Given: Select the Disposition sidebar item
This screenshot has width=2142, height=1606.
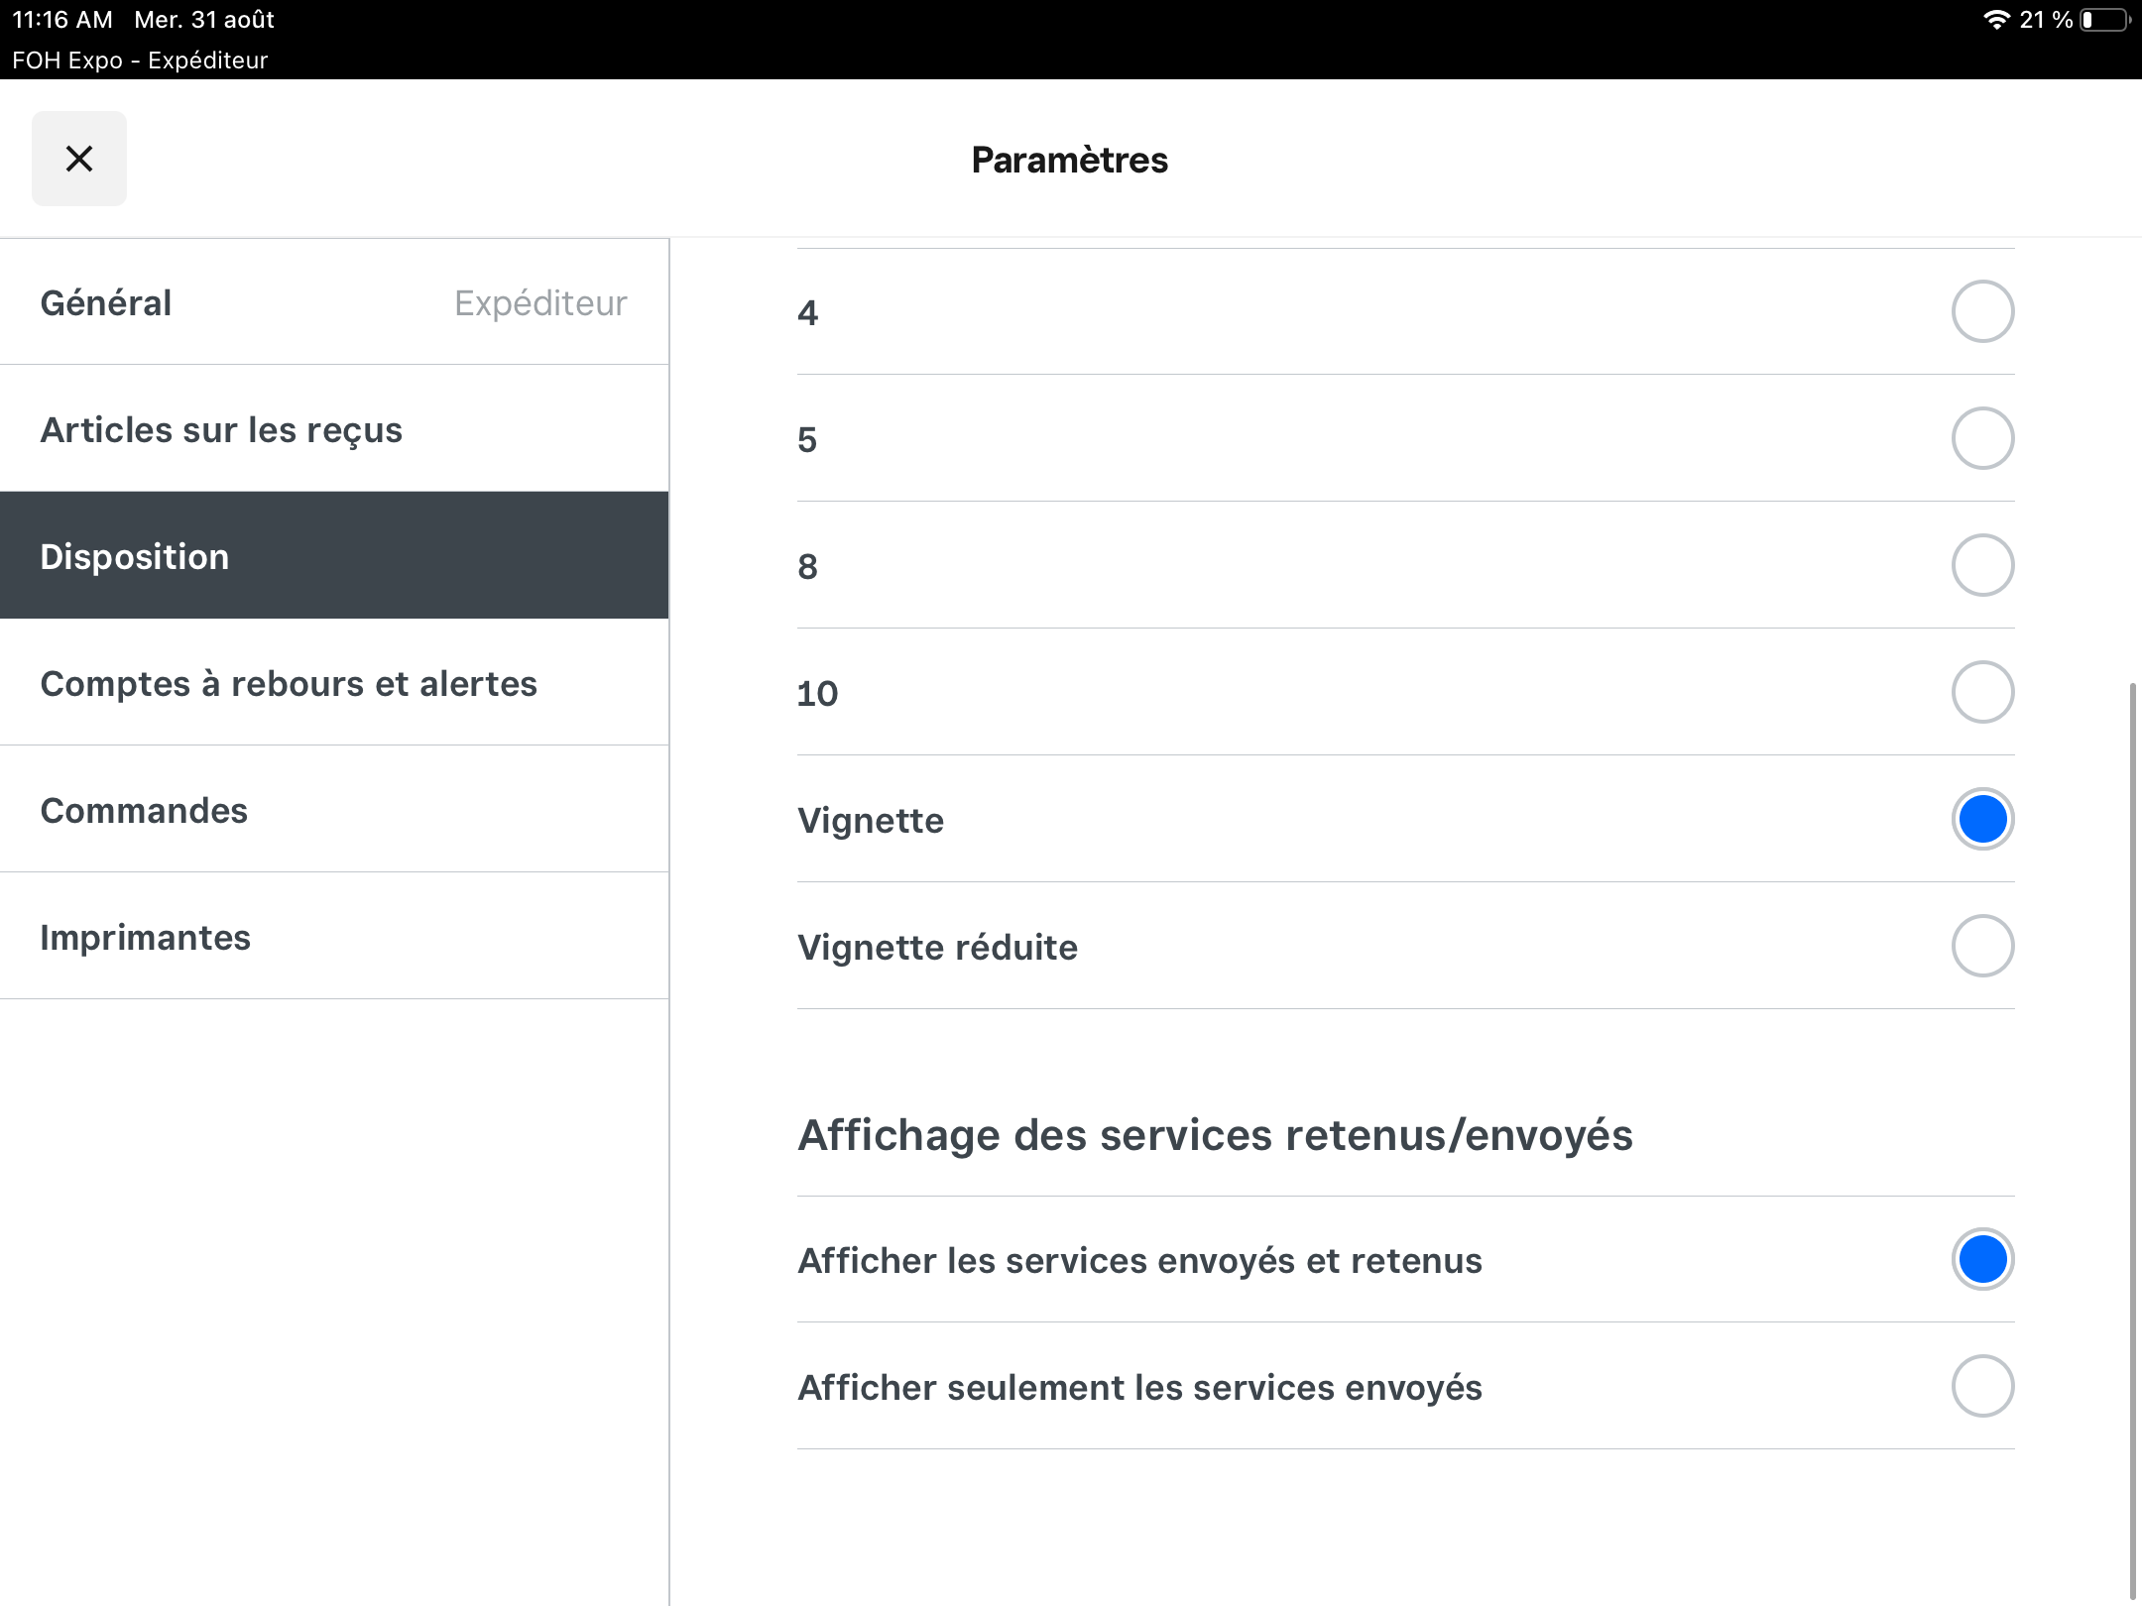Looking at the screenshot, I should click(x=334, y=556).
